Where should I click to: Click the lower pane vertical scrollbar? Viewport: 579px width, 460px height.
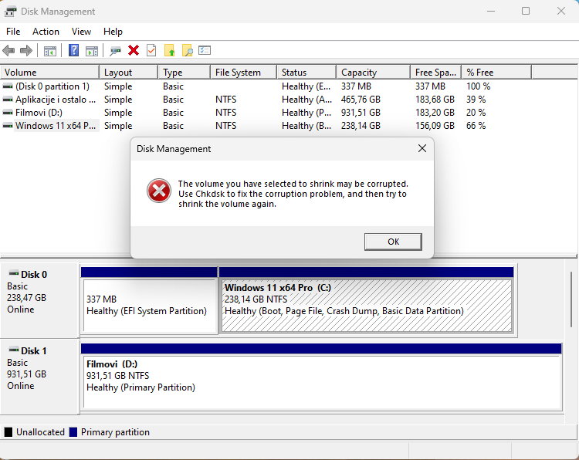571,299
